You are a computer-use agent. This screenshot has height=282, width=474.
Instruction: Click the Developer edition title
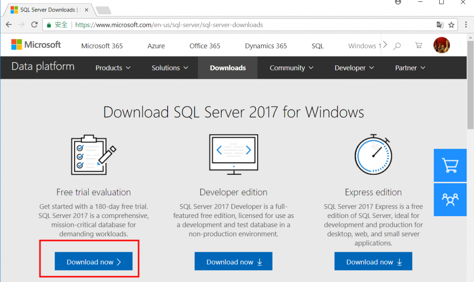tap(233, 192)
